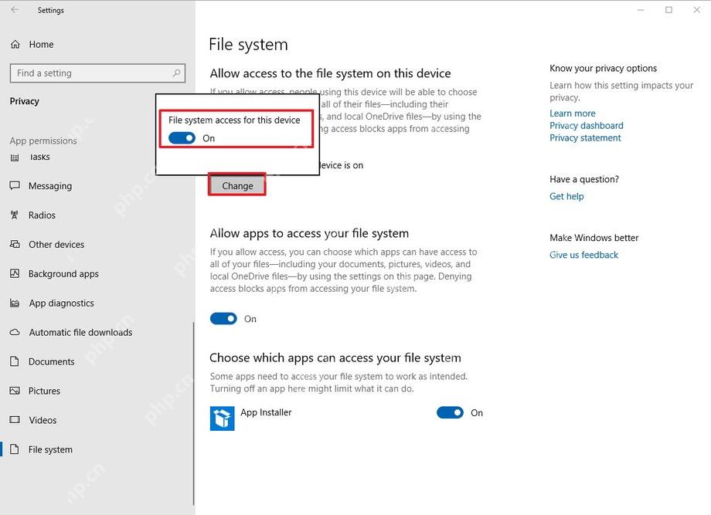Click the Change button
Image resolution: width=711 pixels, height=515 pixels.
pyautogui.click(x=237, y=185)
